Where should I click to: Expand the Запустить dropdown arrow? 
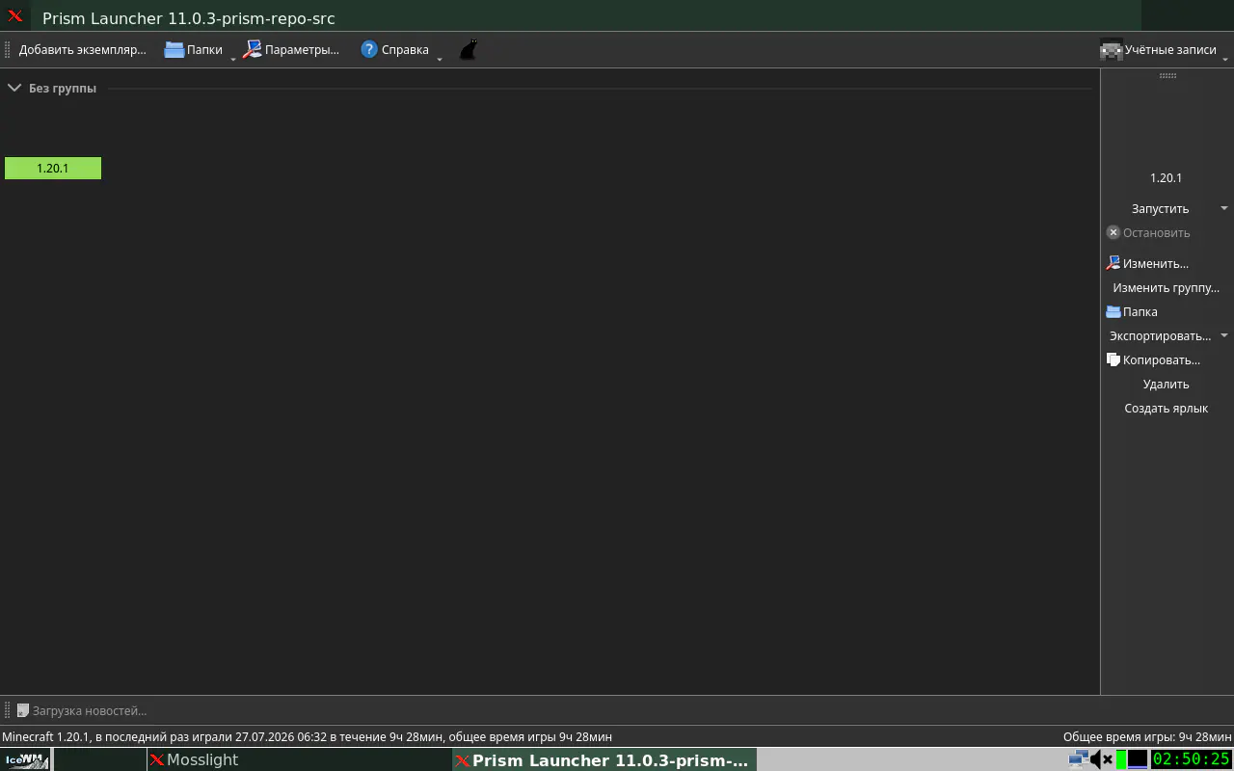(x=1224, y=208)
